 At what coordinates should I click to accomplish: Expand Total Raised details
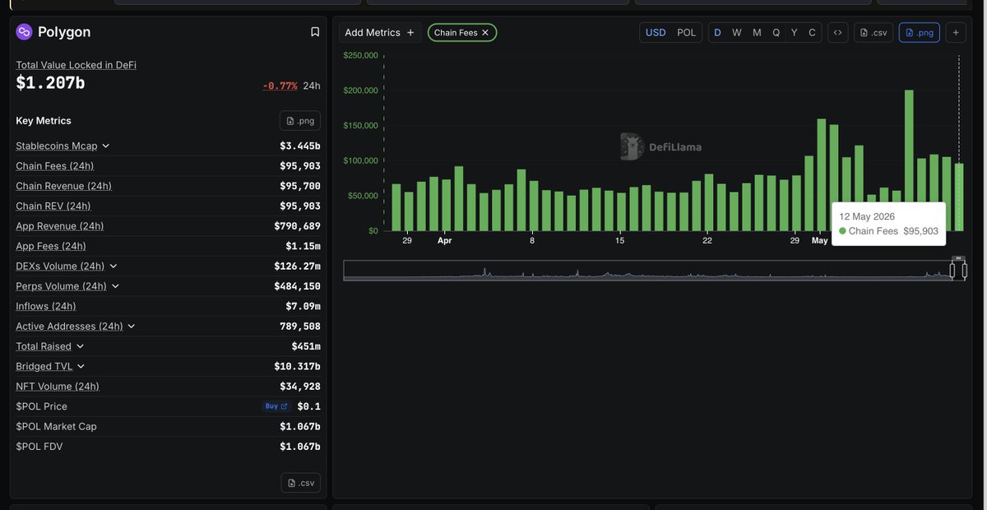pos(80,346)
